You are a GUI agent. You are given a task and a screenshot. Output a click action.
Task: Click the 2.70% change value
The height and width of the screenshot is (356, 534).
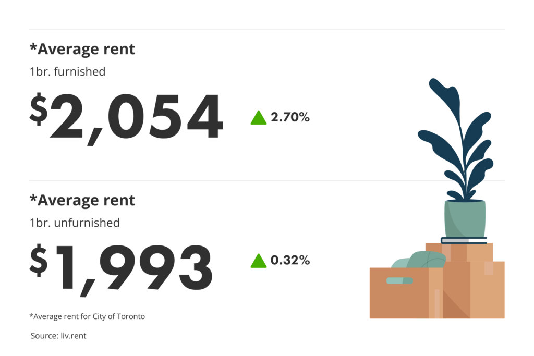pos(290,118)
